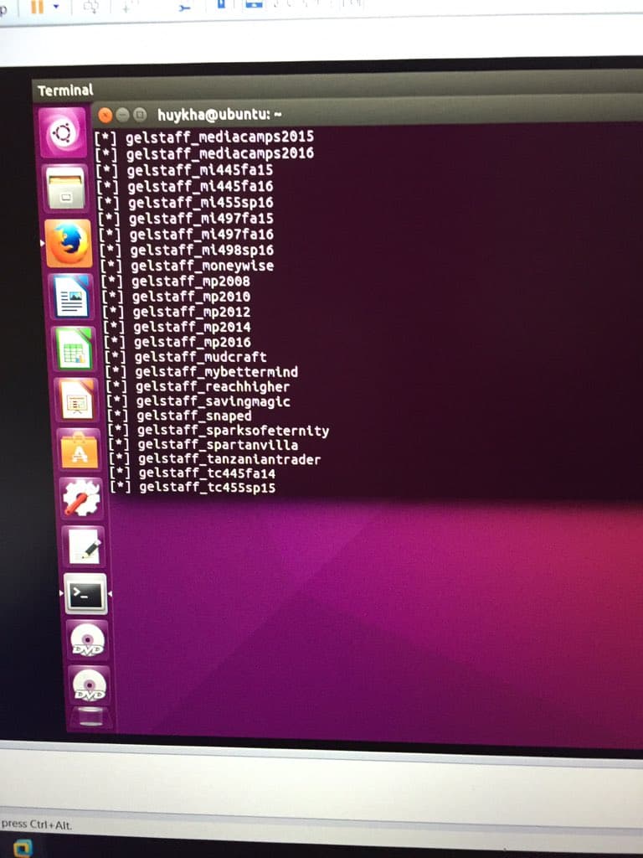
Task: Click the text gelstaff_spartanvilla
Action: pyautogui.click(x=219, y=445)
